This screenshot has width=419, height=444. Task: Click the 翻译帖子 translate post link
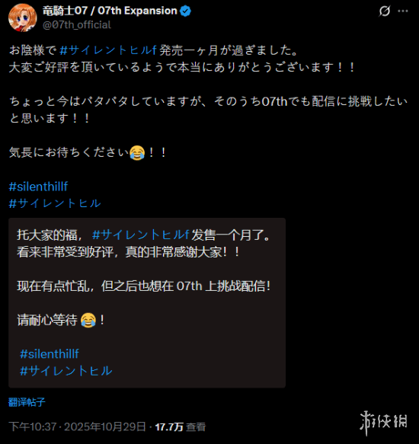point(27,402)
